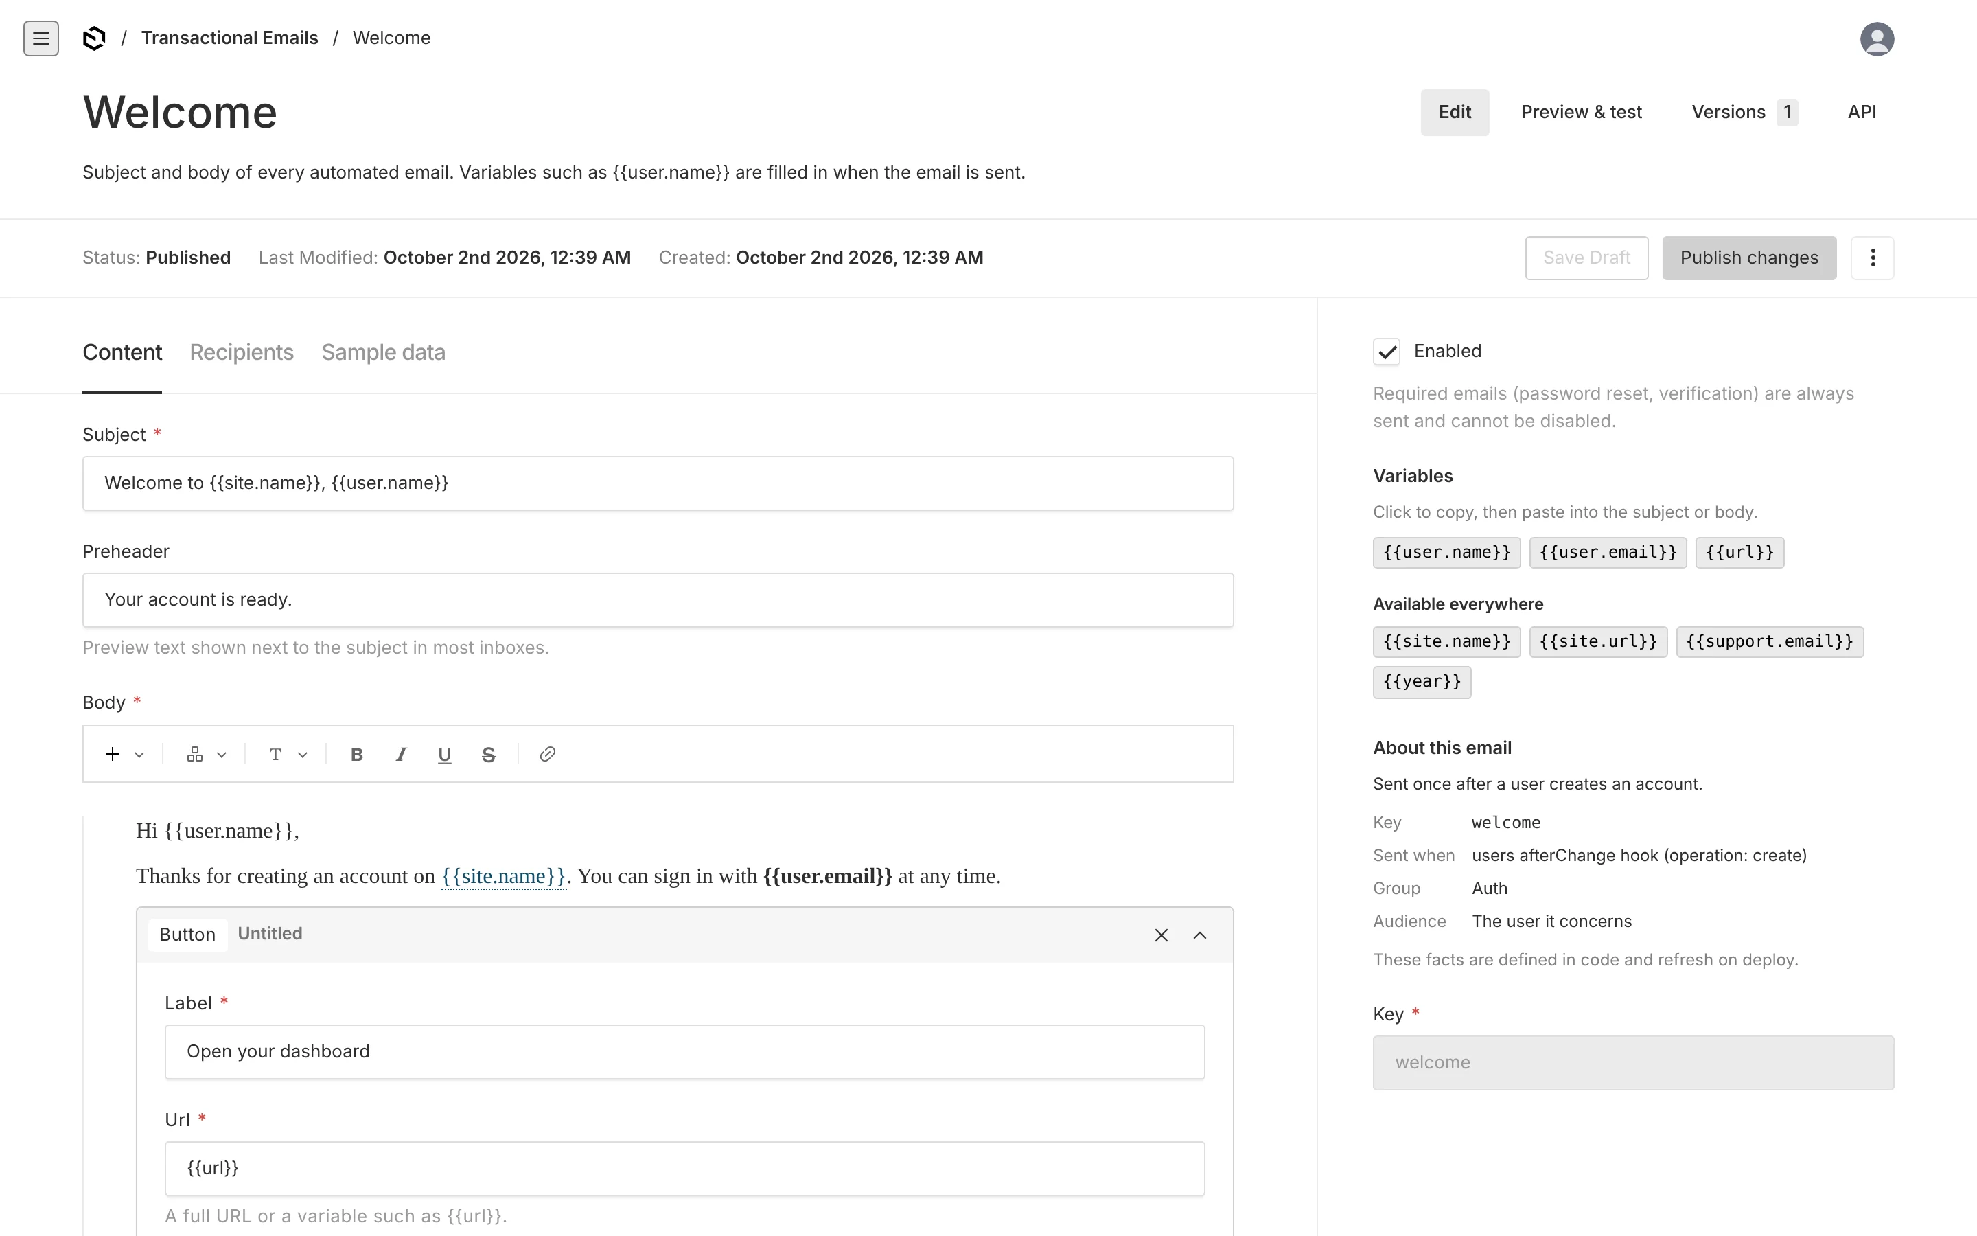Click into the Preheader input field
This screenshot has width=1977, height=1236.
tap(658, 600)
